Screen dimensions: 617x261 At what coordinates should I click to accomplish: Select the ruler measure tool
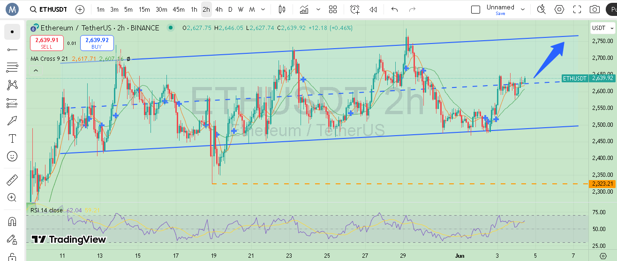point(12,180)
